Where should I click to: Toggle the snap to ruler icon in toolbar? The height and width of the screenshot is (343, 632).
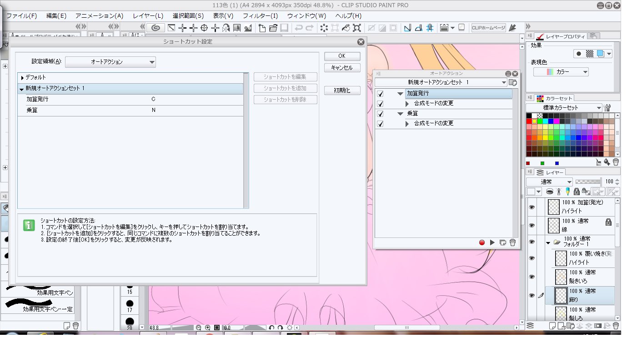[408, 28]
